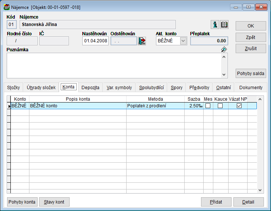The image size is (271, 211).
Task: Click the Nastěhován date field
Action: pyautogui.click(x=95, y=41)
